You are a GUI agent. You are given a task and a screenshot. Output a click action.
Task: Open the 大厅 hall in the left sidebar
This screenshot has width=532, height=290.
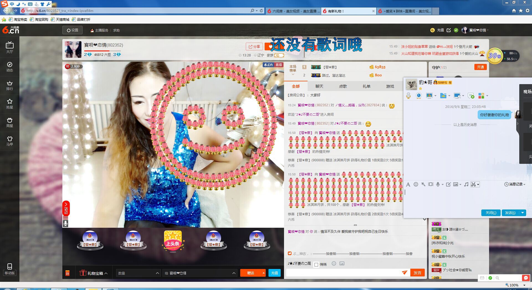click(x=10, y=47)
